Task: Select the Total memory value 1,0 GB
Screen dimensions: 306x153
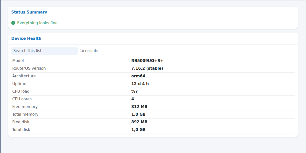Action: pos(138,114)
